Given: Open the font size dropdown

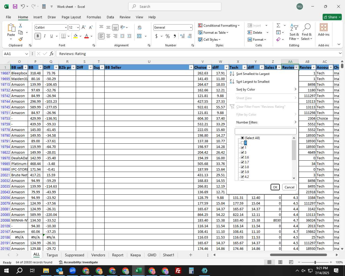Looking at the screenshot, I should [78, 27].
